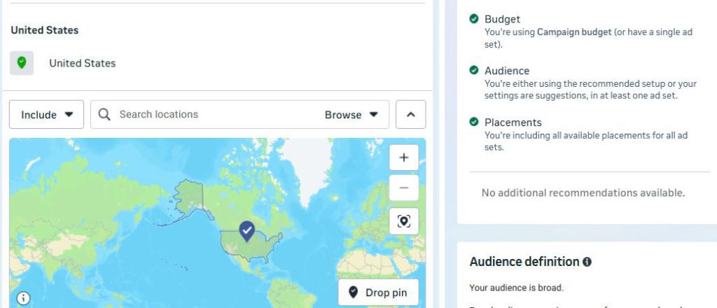Click the Audience definition heading
717x308 pixels.
pos(524,262)
